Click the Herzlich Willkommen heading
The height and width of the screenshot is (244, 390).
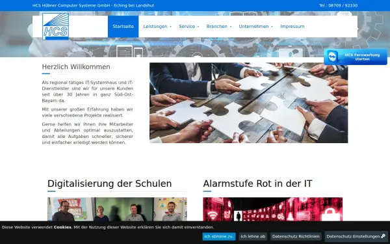pos(76,67)
